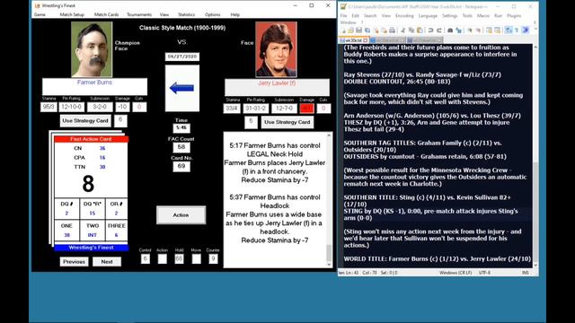Click Paste clipboard icon in Notepad++

pos(420,31)
